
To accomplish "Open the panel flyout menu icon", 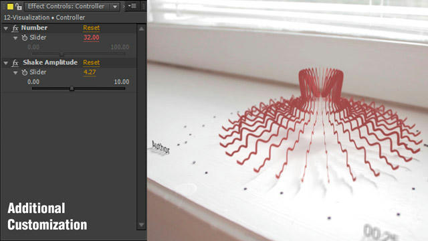I will coord(132,6).
